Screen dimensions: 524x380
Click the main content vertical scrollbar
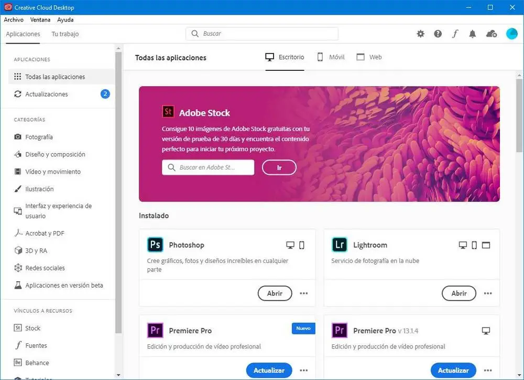519,115
